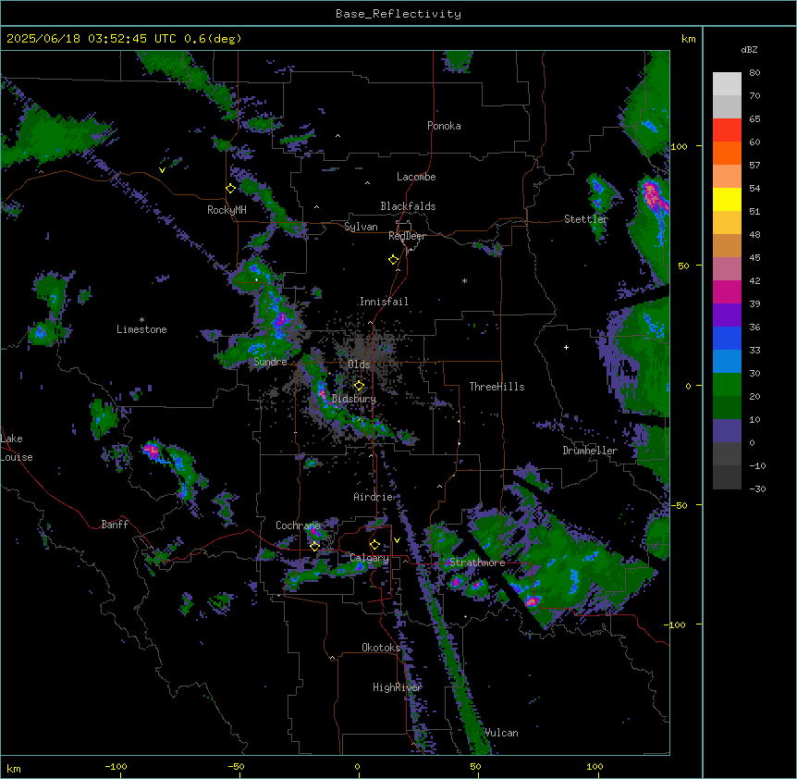Image resolution: width=797 pixels, height=779 pixels.
Task: Click the white cross marker west of Drumheller
Action: (x=566, y=347)
